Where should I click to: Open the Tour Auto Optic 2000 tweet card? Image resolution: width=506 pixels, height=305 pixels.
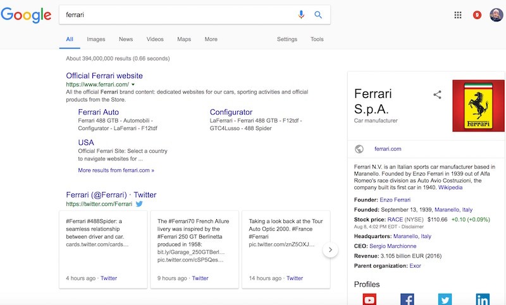coord(286,249)
